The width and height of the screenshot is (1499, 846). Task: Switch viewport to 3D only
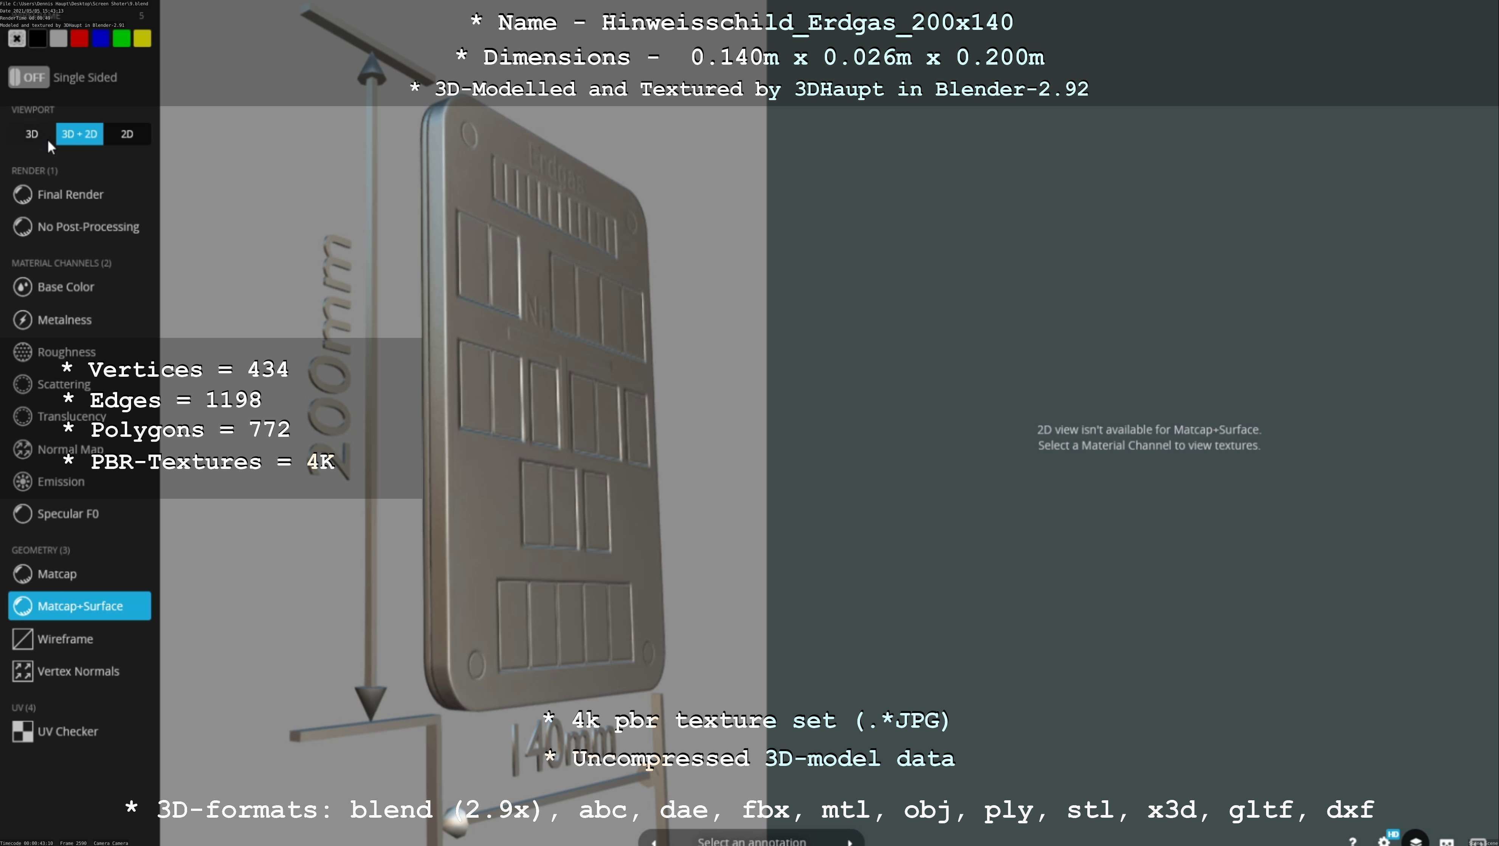pyautogui.click(x=32, y=134)
